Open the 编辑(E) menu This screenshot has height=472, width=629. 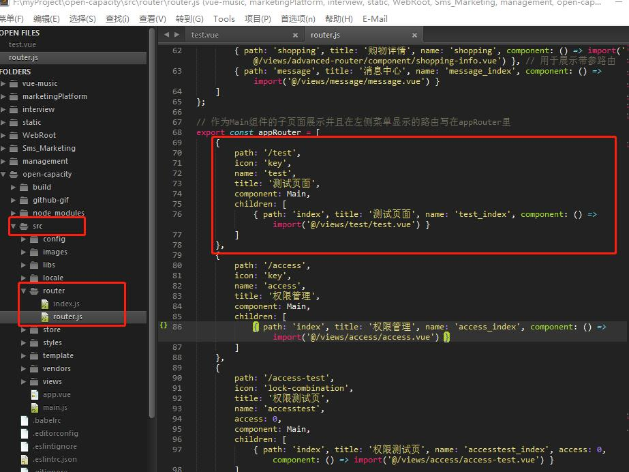[x=46, y=19]
